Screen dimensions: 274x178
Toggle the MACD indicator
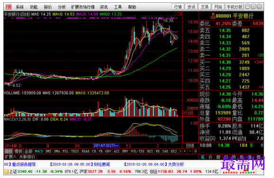click(39, 151)
